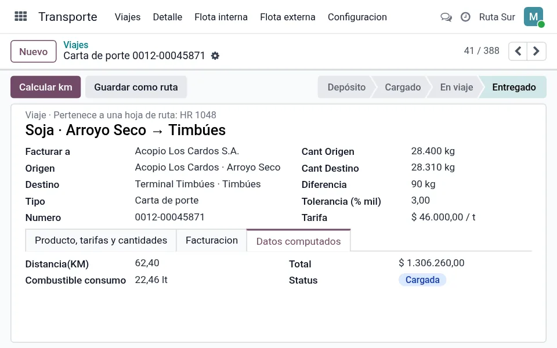Set status to Entregado
This screenshot has height=348, width=557.
point(513,87)
